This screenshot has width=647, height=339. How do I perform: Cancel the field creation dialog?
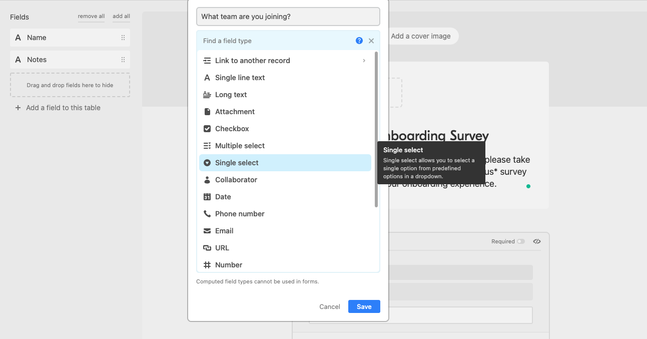[330, 306]
